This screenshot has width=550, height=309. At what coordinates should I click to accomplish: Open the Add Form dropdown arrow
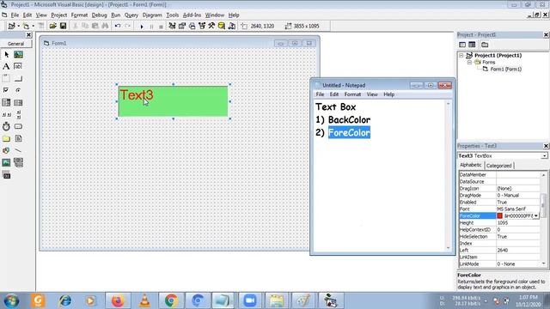coord(34,26)
